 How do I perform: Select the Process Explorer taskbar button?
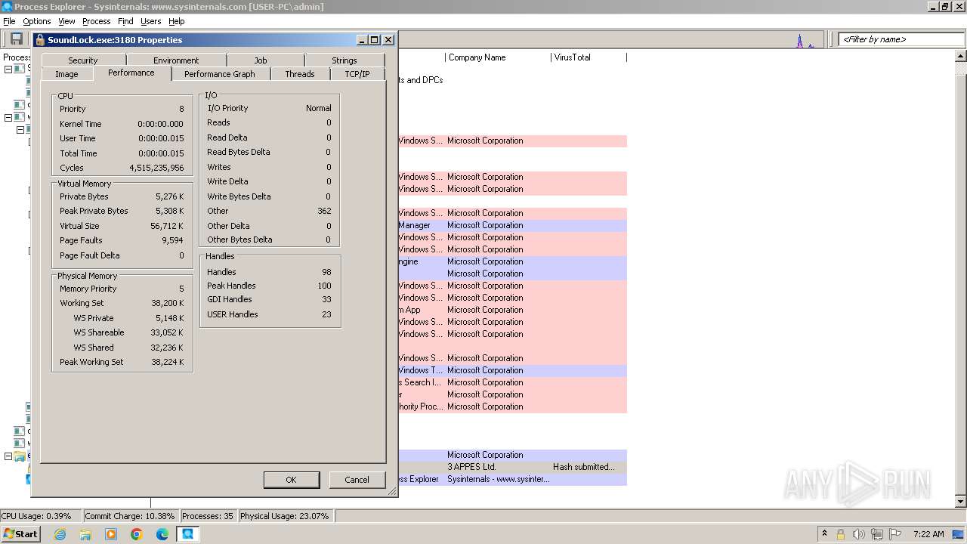click(x=187, y=534)
